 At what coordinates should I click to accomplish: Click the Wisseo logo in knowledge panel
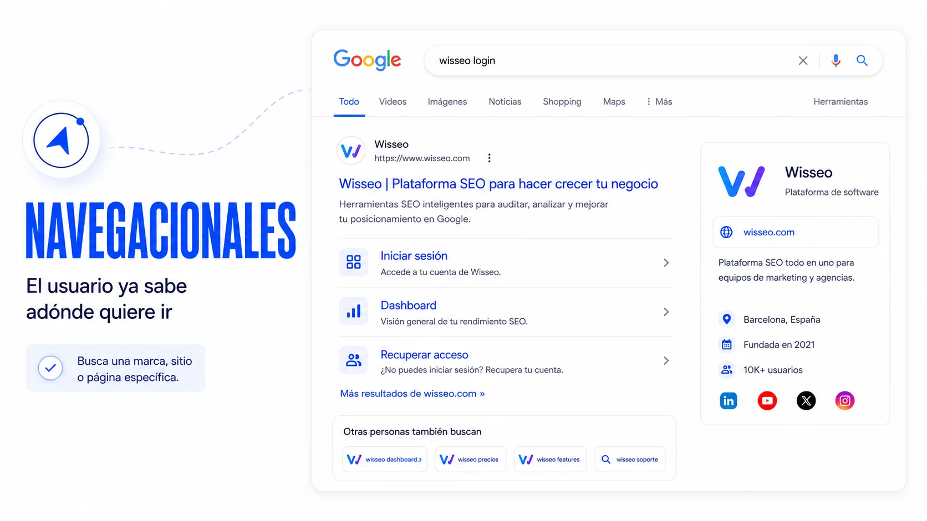[741, 182]
